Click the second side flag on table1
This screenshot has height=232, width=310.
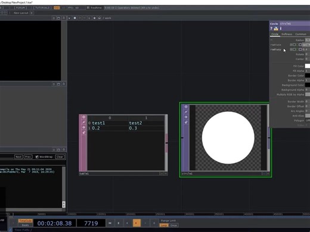tap(83, 122)
